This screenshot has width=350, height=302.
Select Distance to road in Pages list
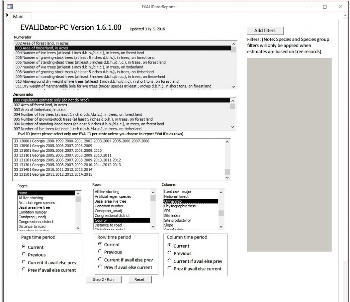point(46,226)
